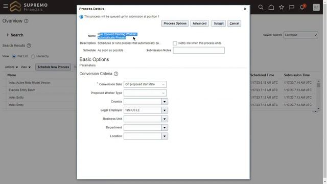Image resolution: width=327 pixels, height=184 pixels.
Task: Click the Department input field
Action: [143, 127]
